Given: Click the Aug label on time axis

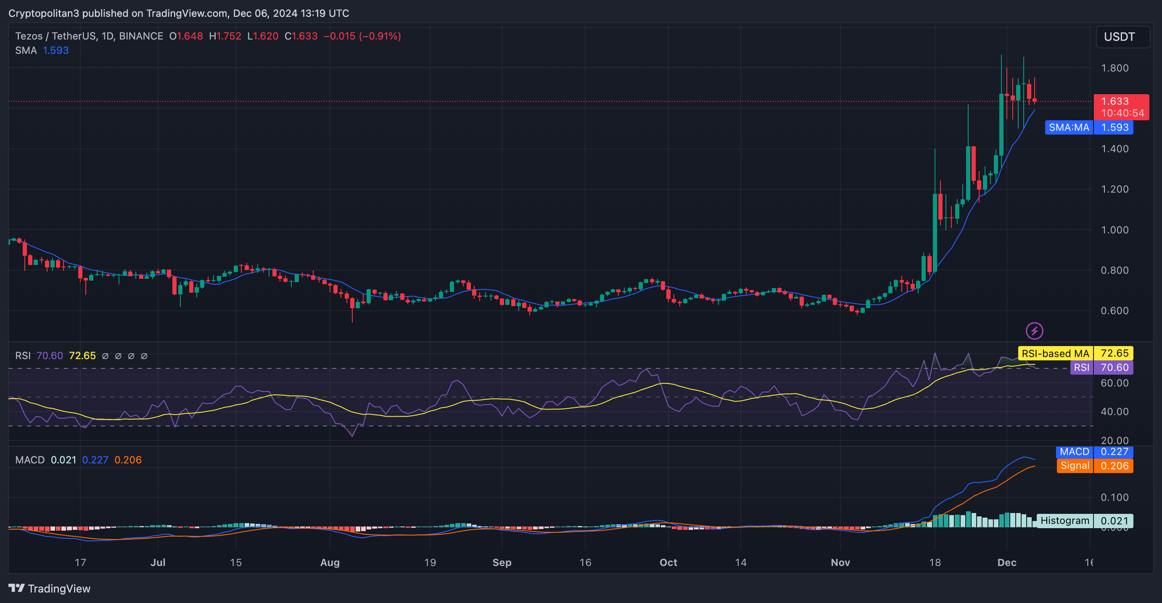Looking at the screenshot, I should coord(330,563).
